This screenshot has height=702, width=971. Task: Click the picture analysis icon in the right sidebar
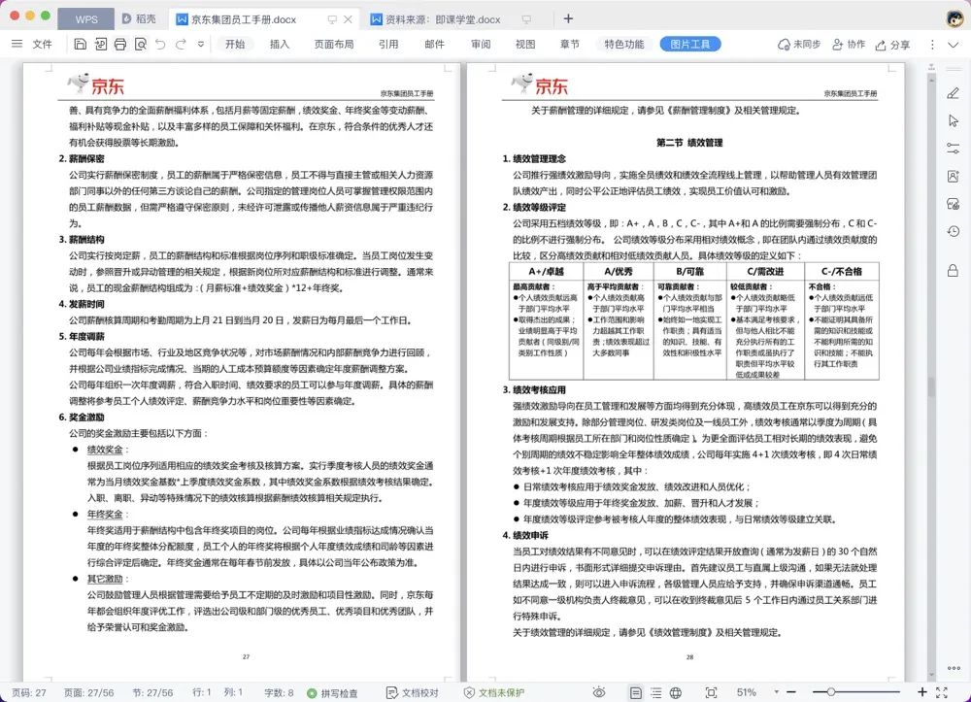point(954,204)
